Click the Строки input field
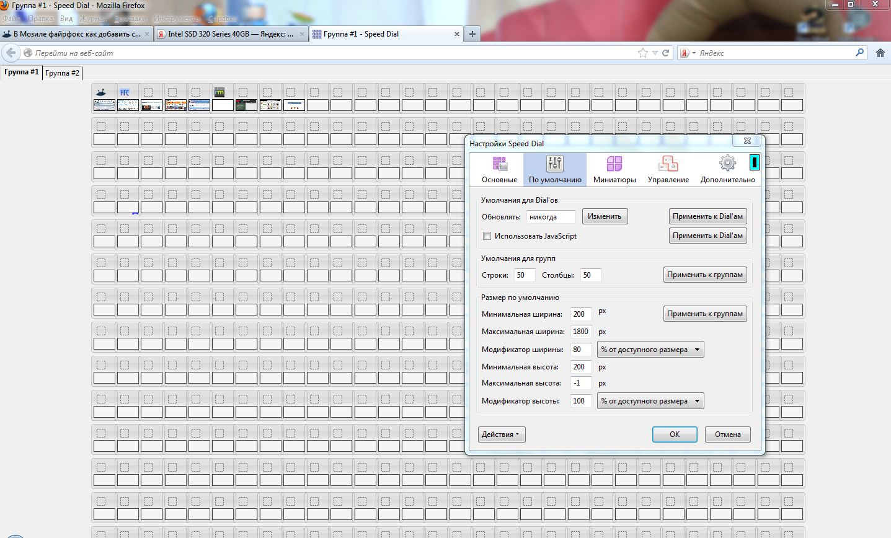 pyautogui.click(x=524, y=275)
